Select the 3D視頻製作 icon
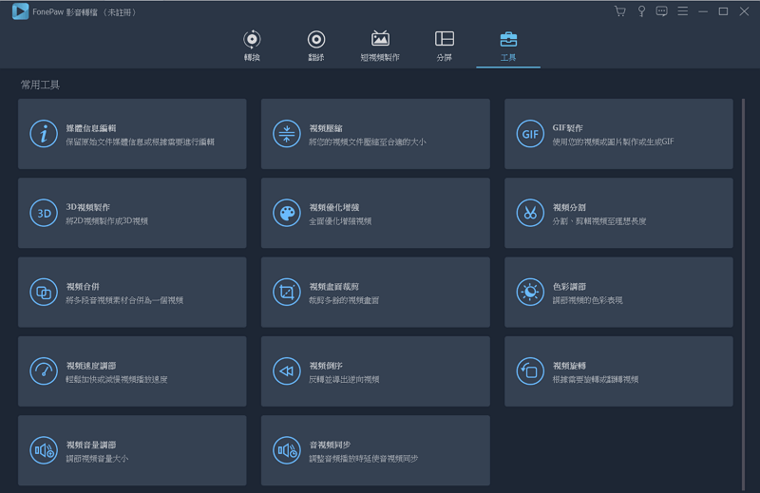760x493 pixels. pyautogui.click(x=43, y=213)
